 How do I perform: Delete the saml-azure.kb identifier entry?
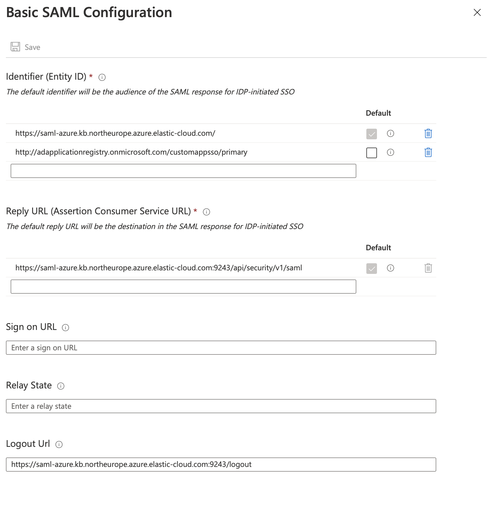(428, 133)
